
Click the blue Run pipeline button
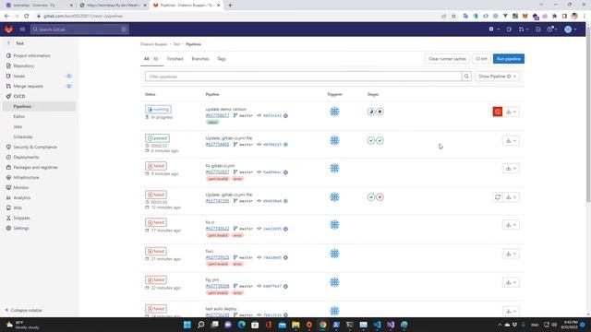click(509, 59)
